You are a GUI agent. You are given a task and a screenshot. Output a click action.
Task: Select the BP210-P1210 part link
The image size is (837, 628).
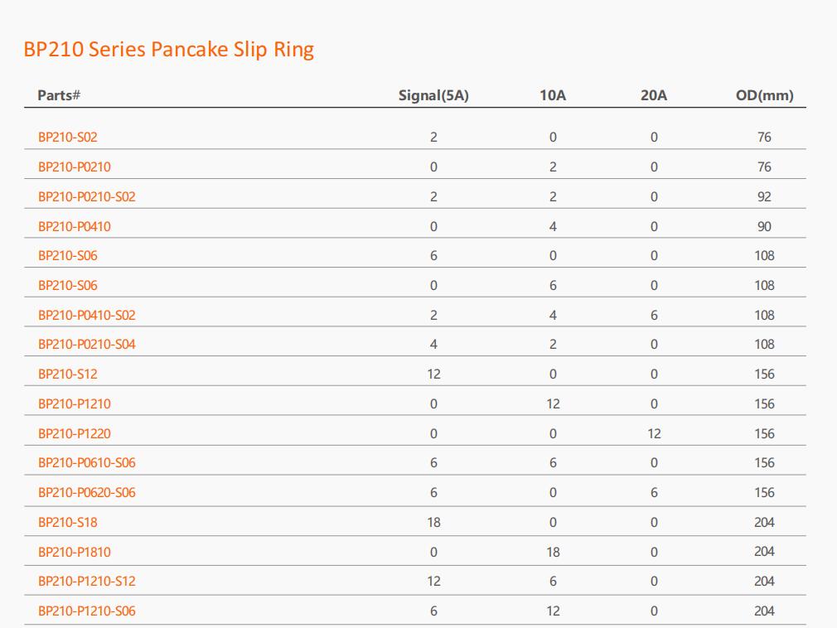75,404
